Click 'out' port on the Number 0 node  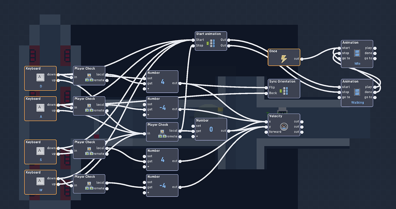(229, 131)
